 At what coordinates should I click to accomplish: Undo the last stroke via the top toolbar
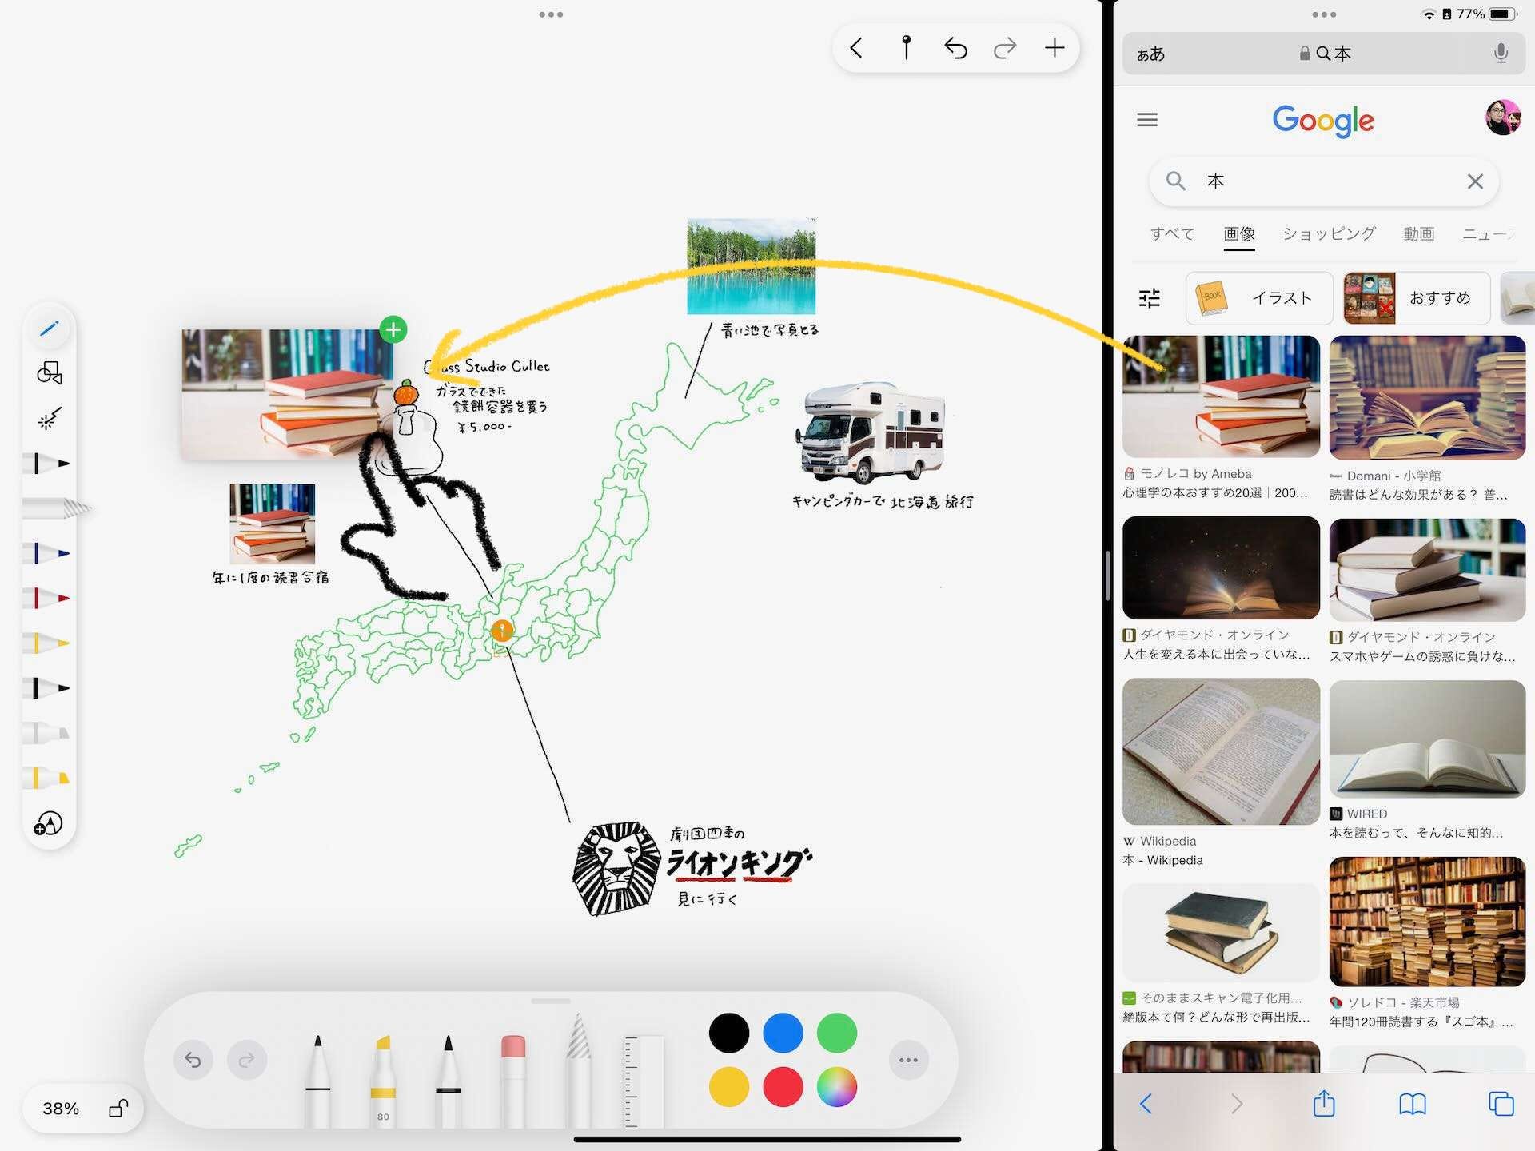(x=956, y=47)
